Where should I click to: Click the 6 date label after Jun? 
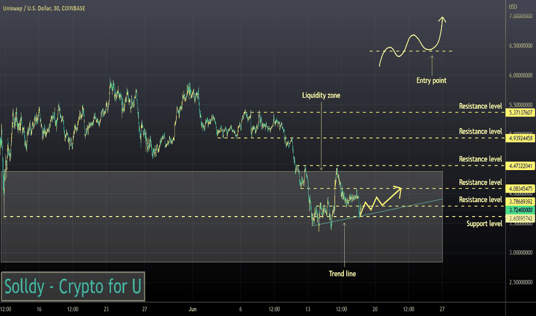coord(240,309)
